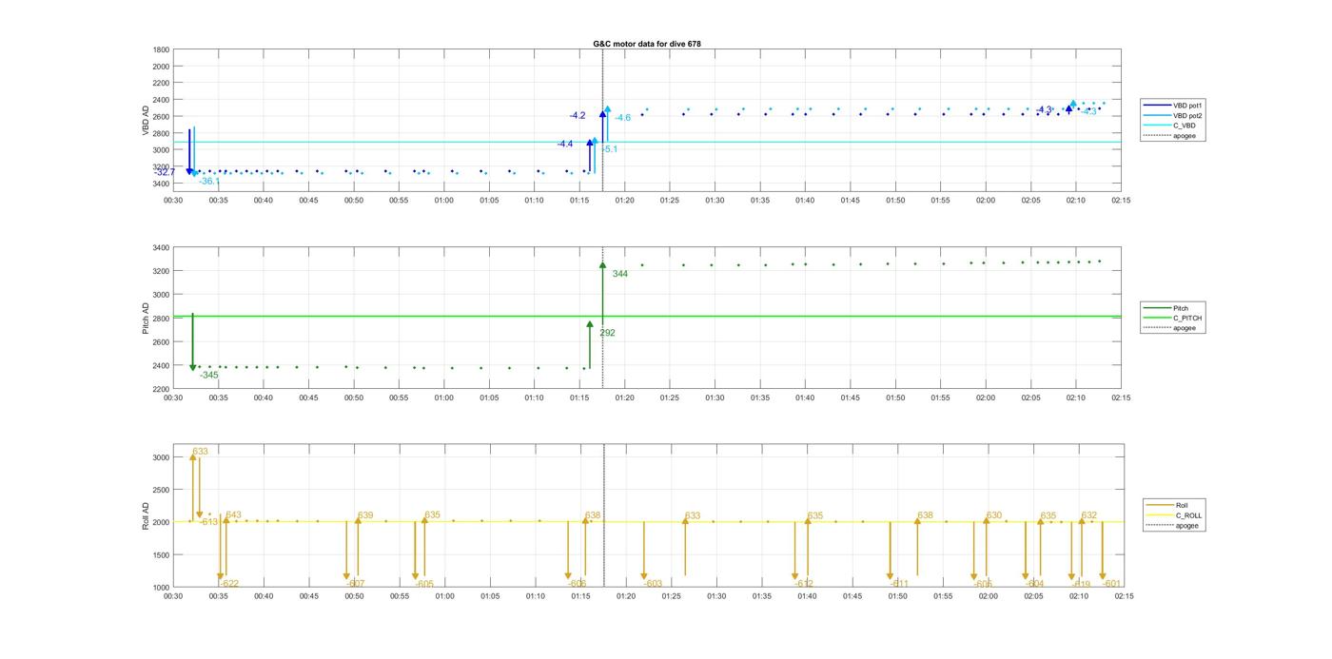Click the '1500' tick on Roll AD axis
Image resolution: width=1332 pixels, height=659 pixels.
coord(161,555)
